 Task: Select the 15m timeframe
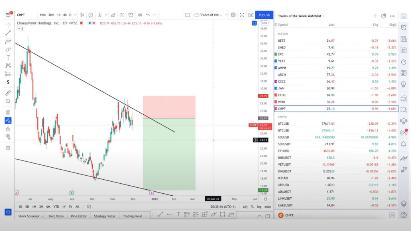pyautogui.click(x=43, y=15)
